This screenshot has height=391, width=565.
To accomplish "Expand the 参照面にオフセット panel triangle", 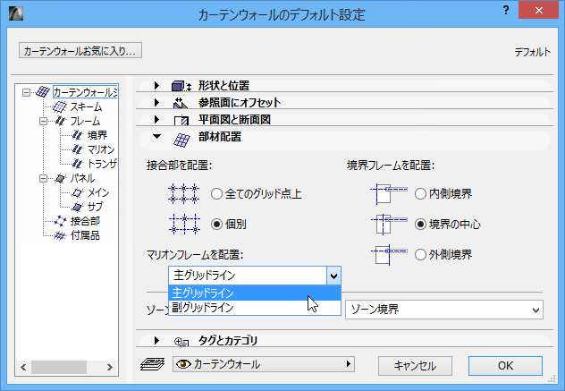I will point(156,102).
